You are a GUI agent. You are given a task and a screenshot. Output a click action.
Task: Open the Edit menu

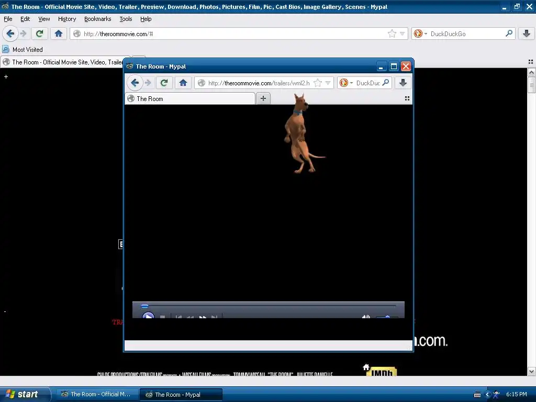tap(25, 19)
